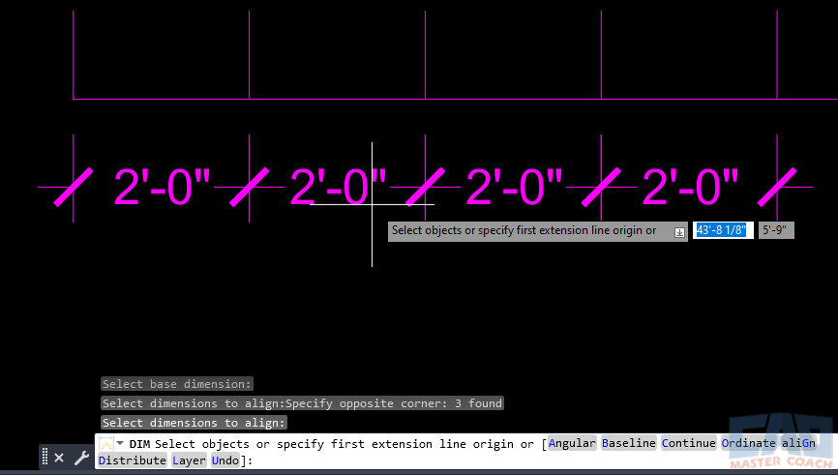Viewport: 838px width, 475px height.
Task: Choose the Undo command option
Action: [225, 460]
